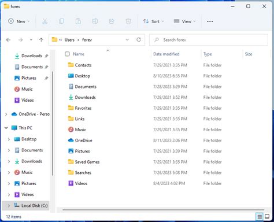Click the Saved Games folder icon
The height and width of the screenshot is (222, 274).
pyautogui.click(x=71, y=162)
